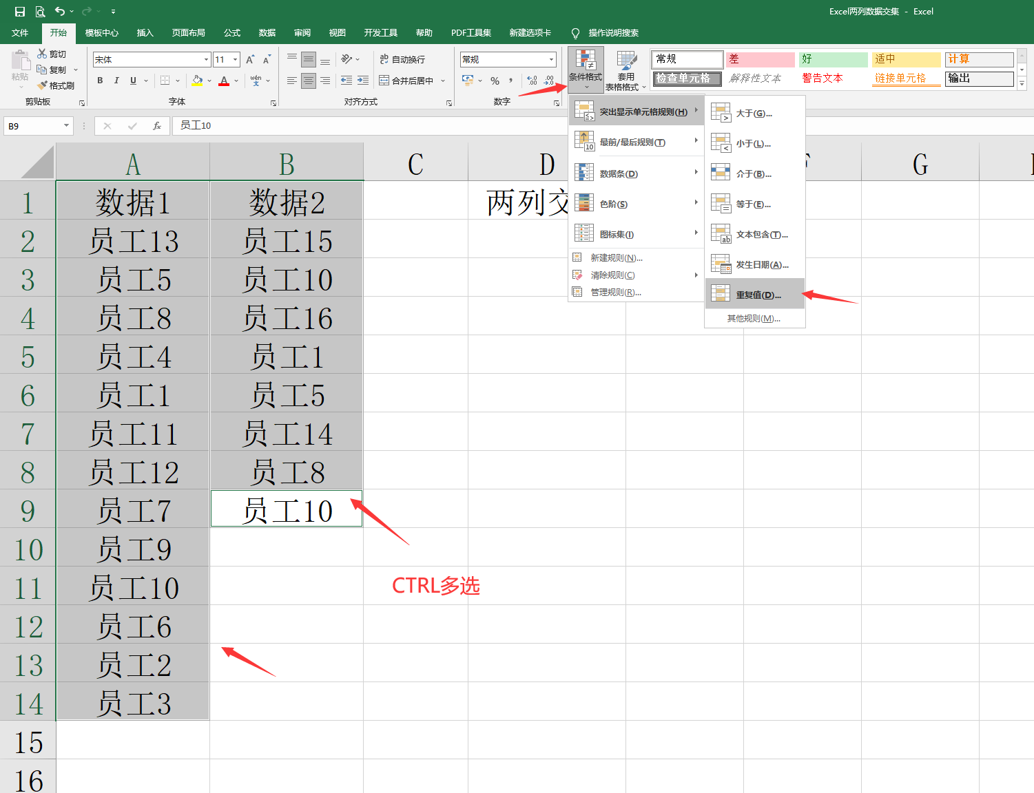Screen dimensions: 1034x793
Task: Apply the red font color A
Action: tap(224, 81)
